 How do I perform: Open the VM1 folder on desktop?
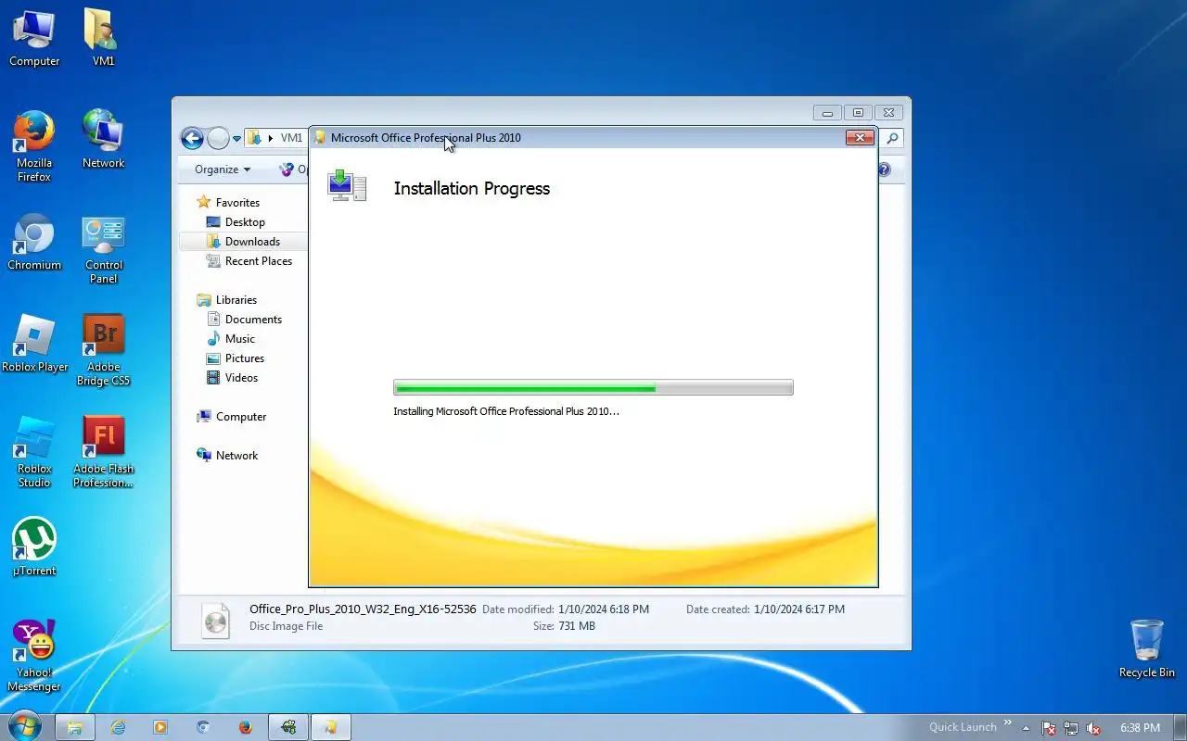click(103, 39)
